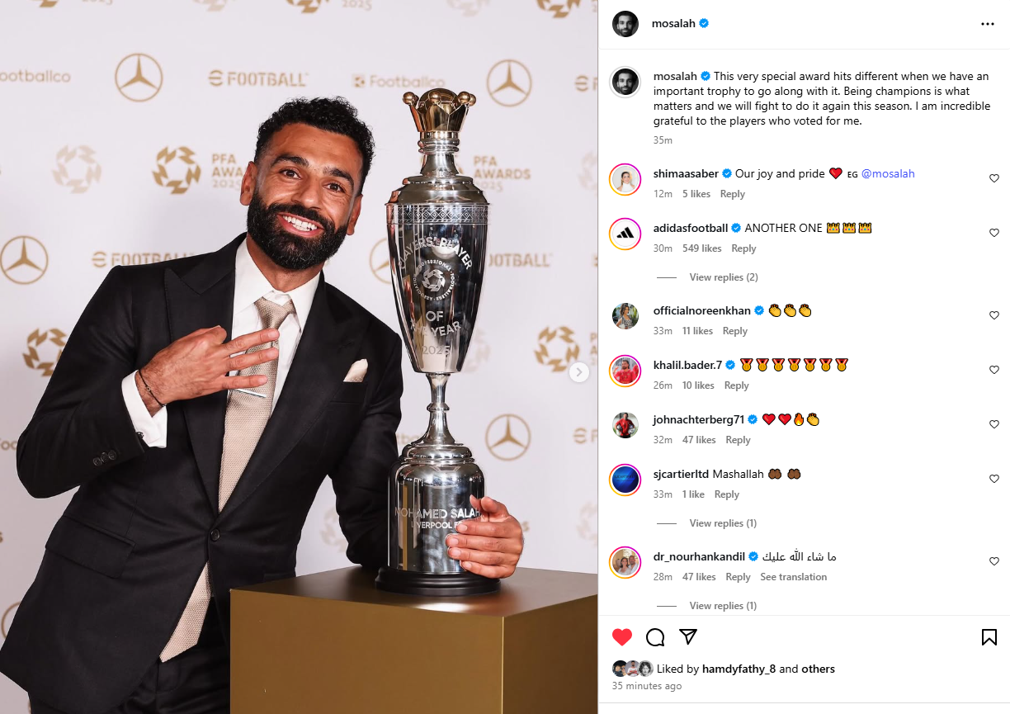The image size is (1010, 714).
Task: Open adidasfootball profile avatar
Action: (x=625, y=234)
